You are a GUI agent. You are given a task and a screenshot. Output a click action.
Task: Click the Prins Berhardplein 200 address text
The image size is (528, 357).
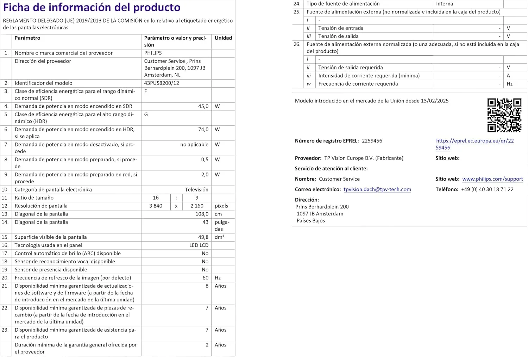(321, 207)
